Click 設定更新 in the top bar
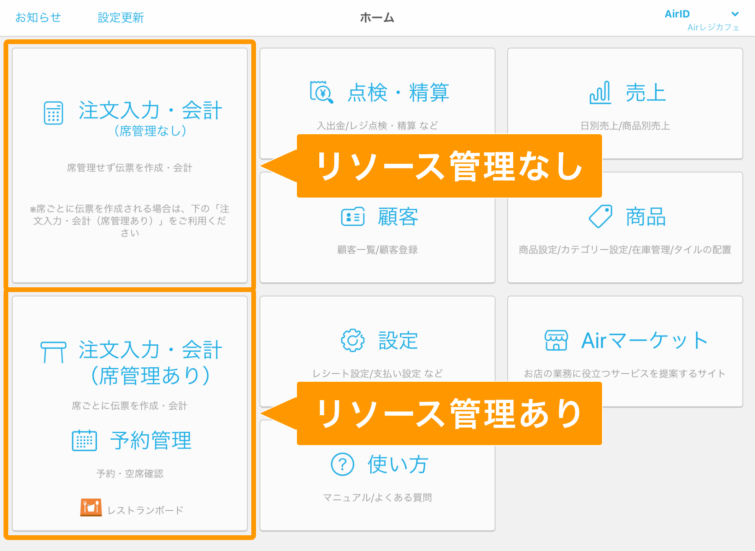This screenshot has height=551, width=755. tap(120, 17)
